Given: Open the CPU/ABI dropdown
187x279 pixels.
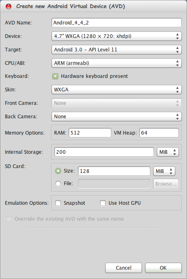Looking at the screenshot, I should [x=117, y=63].
